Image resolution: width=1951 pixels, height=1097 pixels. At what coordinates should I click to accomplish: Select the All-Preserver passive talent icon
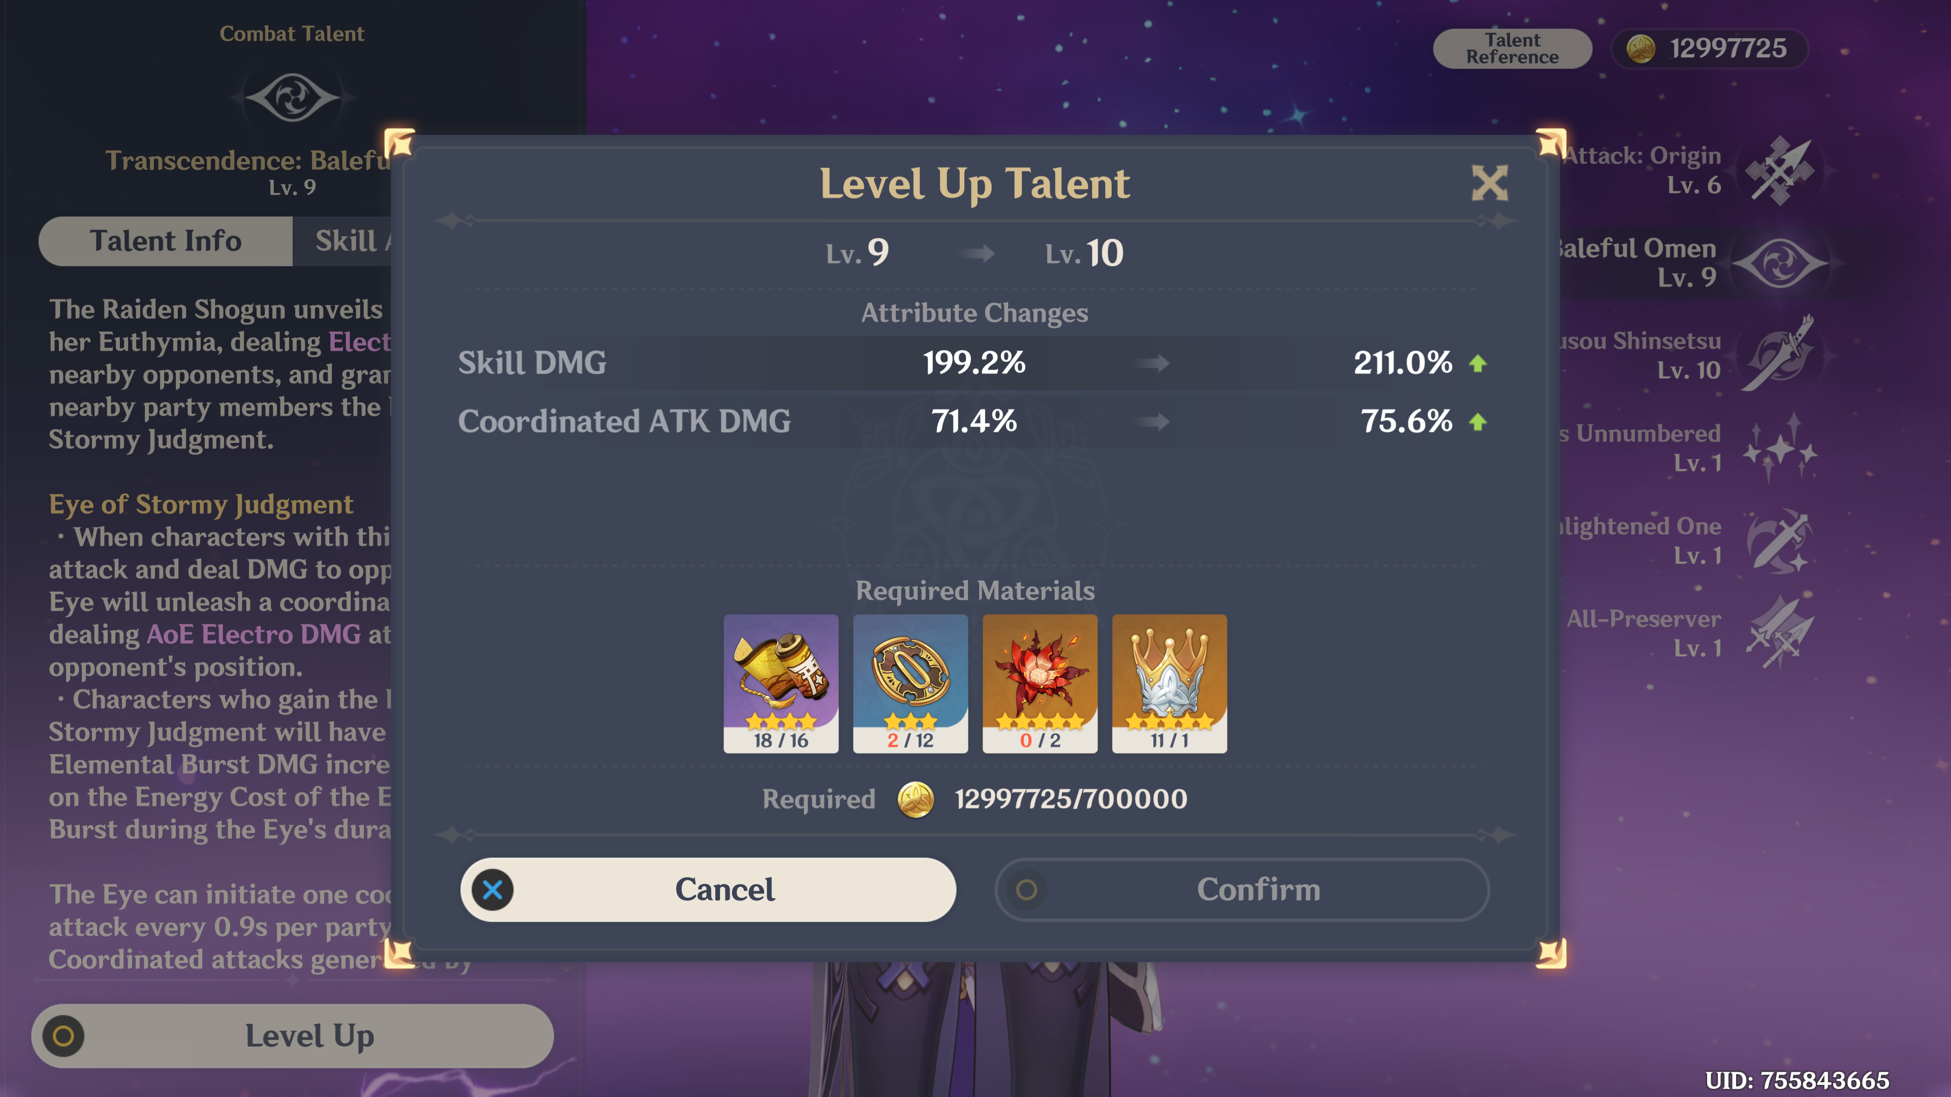[x=1780, y=633]
